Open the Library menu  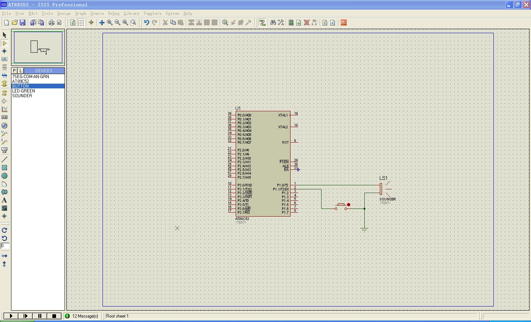131,13
